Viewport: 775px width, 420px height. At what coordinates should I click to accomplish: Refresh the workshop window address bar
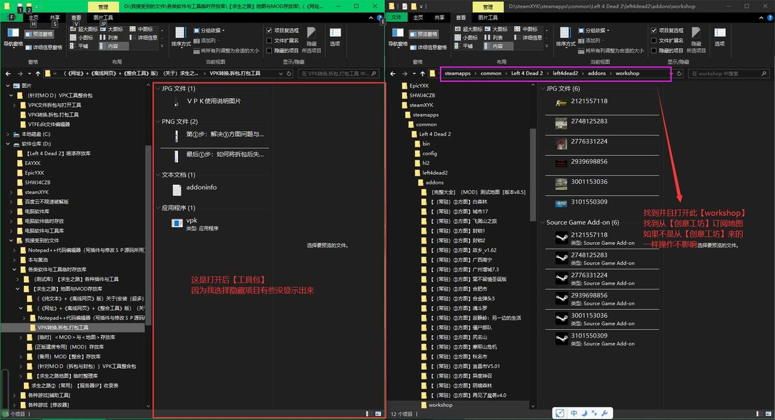[679, 73]
